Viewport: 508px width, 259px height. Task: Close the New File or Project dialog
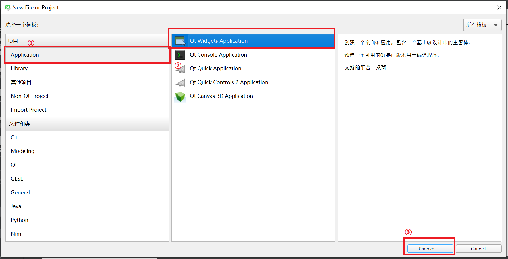tap(499, 8)
